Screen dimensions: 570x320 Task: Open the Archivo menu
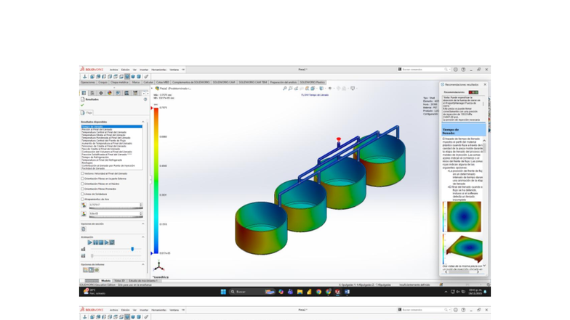113,70
